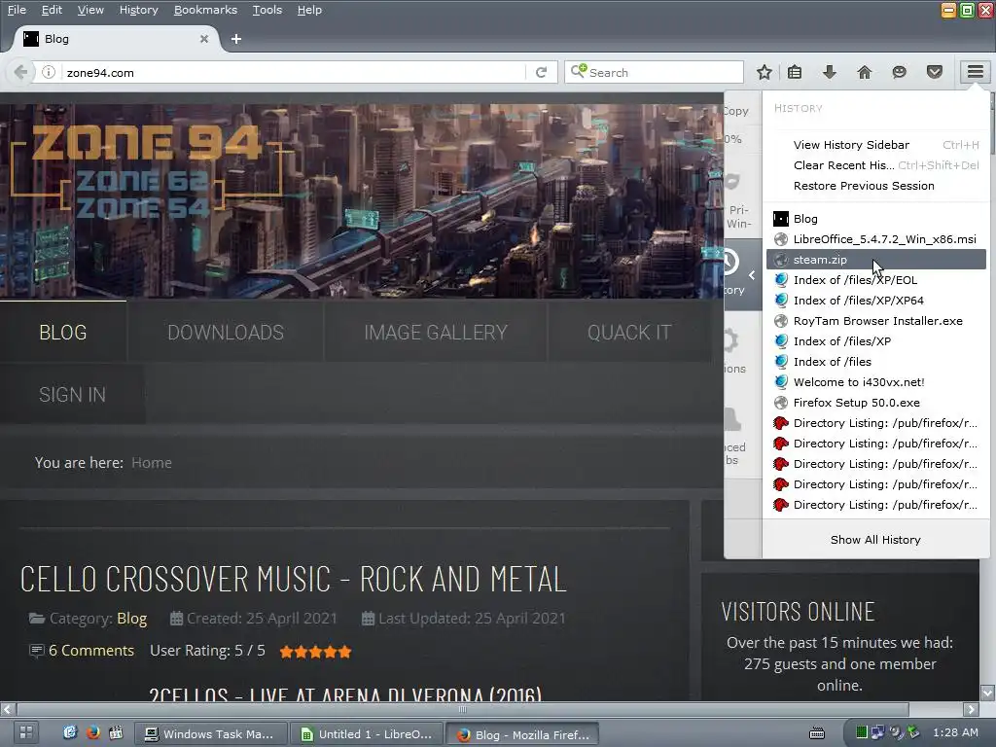Click the five star user rating
Image resolution: width=996 pixels, height=747 pixels.
click(315, 652)
